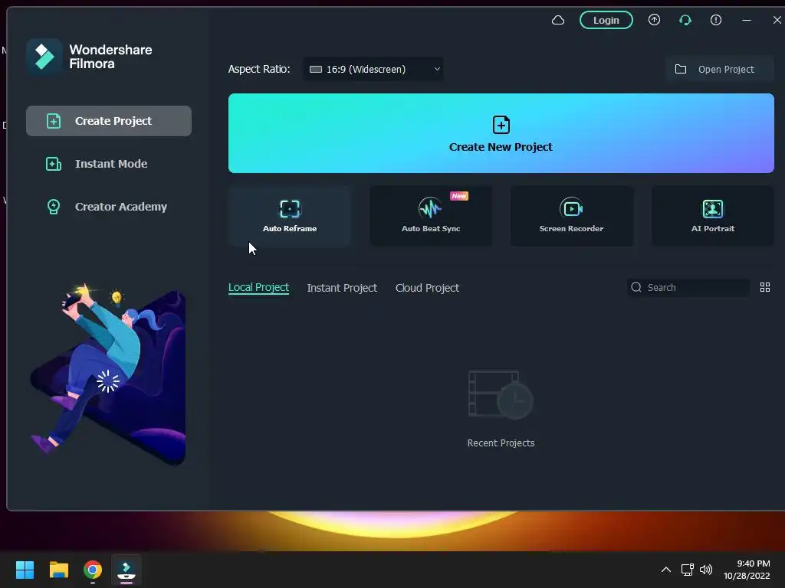Switch to Instant Project tab

(342, 288)
